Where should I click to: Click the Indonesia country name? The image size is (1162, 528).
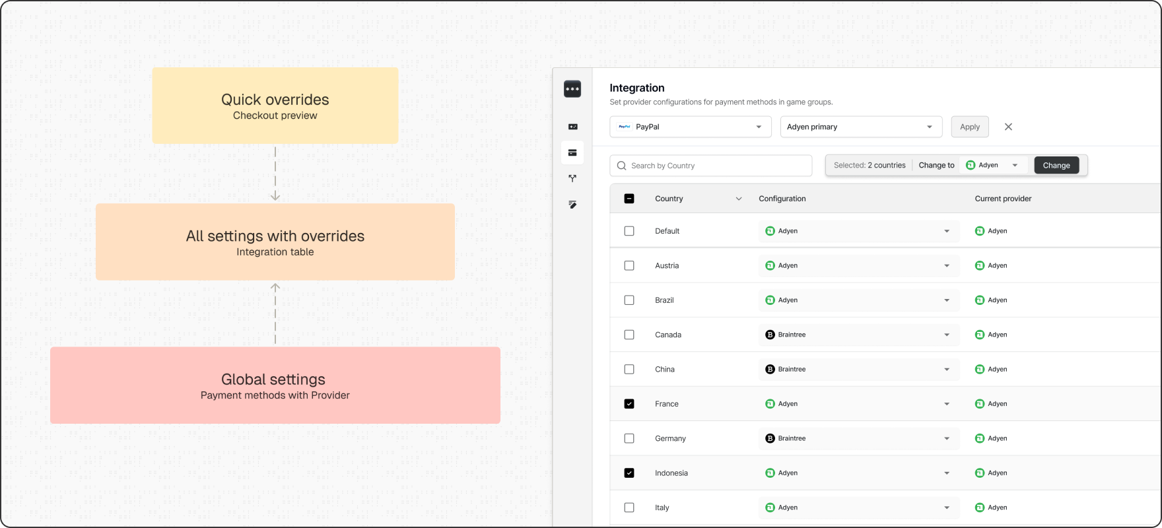671,473
